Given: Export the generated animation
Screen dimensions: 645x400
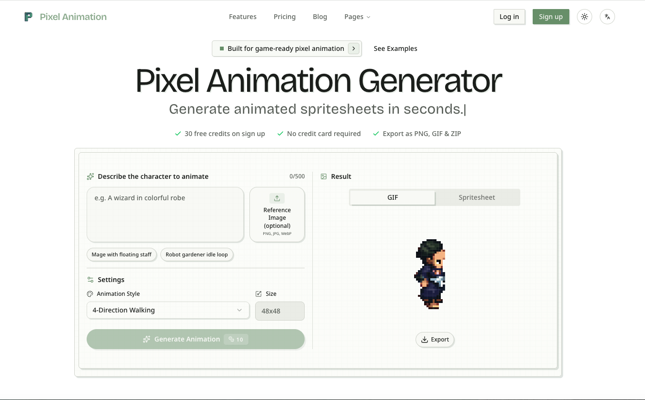Looking at the screenshot, I should [x=435, y=340].
